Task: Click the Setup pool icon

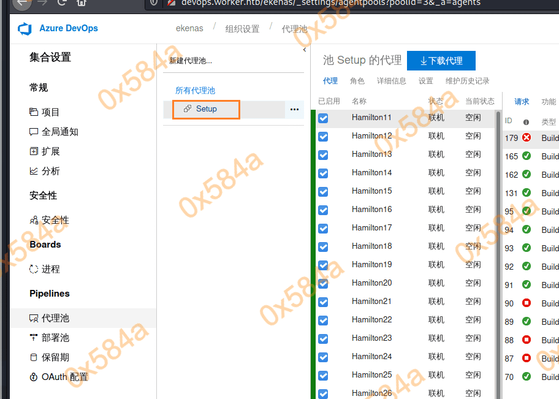Action: (x=188, y=109)
